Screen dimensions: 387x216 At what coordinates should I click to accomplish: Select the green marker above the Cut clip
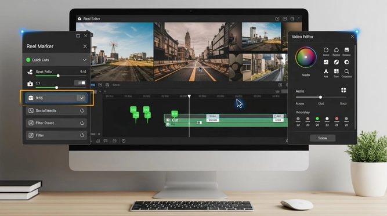pyautogui.click(x=175, y=114)
